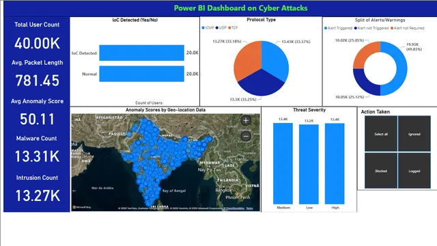Click the Malware Count 13.31K value
The height and width of the screenshot is (246, 437).
point(37,156)
